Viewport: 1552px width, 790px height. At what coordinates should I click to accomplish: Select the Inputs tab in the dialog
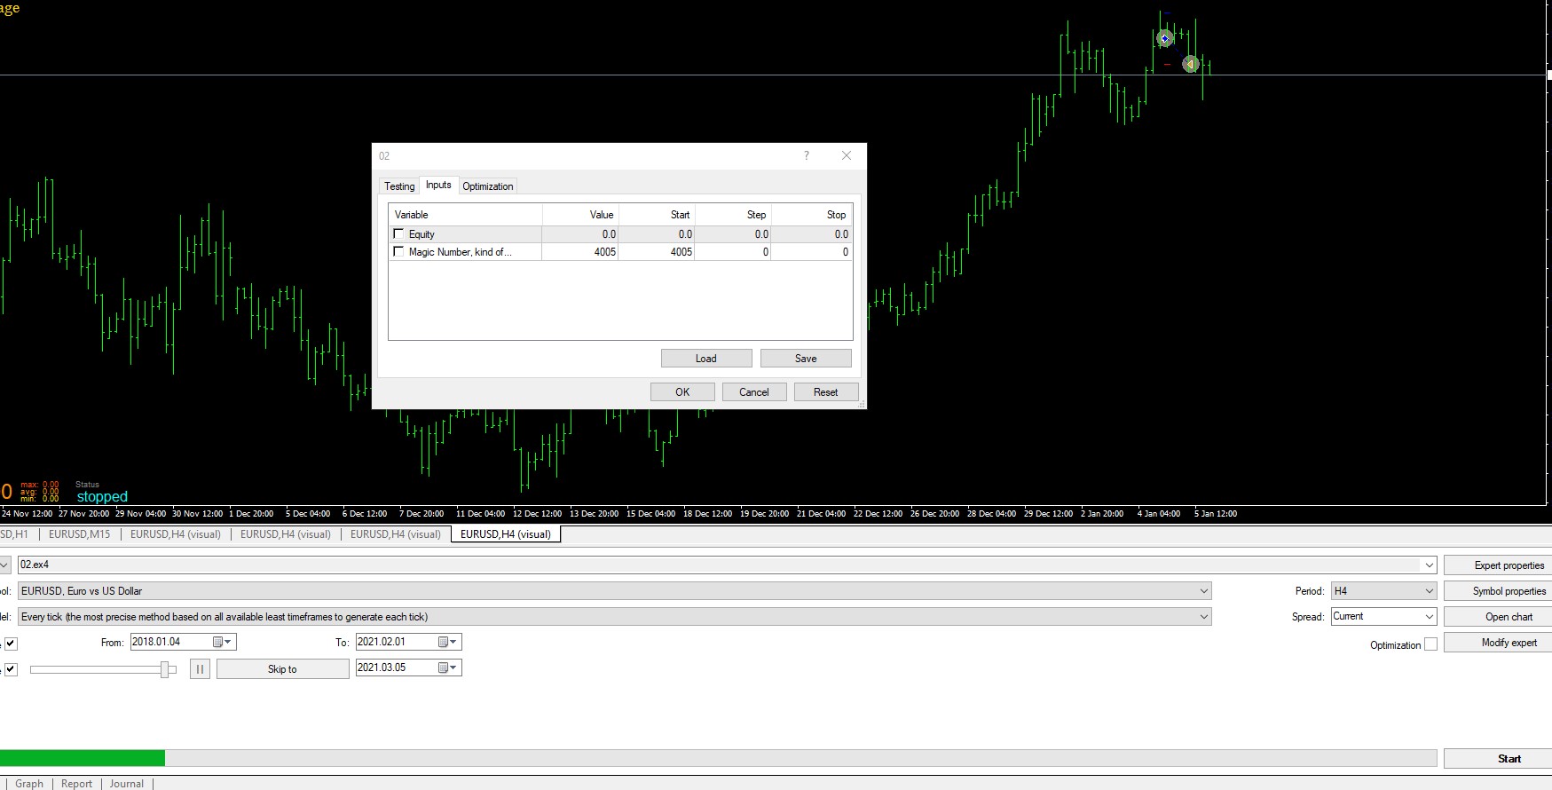pyautogui.click(x=438, y=185)
